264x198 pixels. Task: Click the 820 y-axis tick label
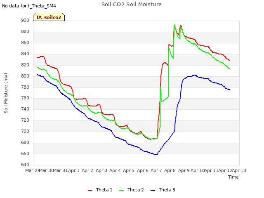coord(25,65)
